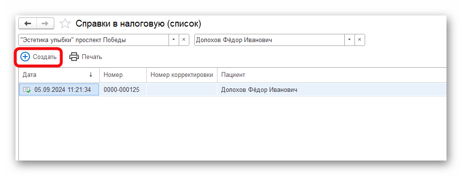
Task: Add page to favorites with star icon
Action: (x=65, y=24)
